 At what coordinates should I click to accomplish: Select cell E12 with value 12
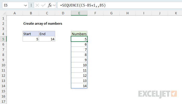click(x=79, y=76)
